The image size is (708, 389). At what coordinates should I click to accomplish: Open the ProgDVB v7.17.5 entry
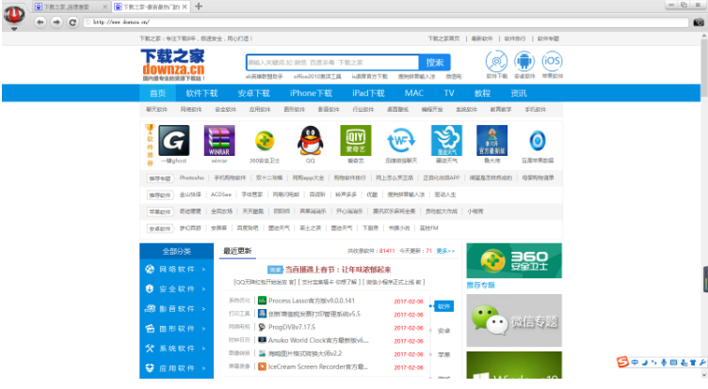pyautogui.click(x=292, y=327)
